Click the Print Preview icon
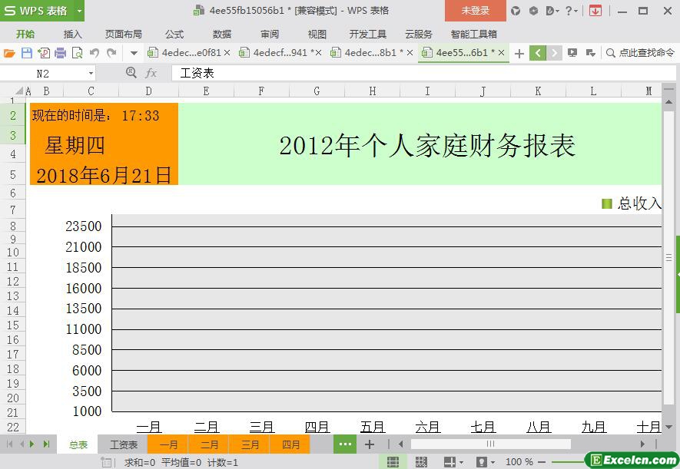 coord(77,53)
